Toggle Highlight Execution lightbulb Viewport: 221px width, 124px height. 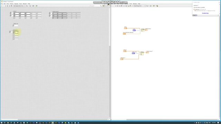(x=124, y=6)
